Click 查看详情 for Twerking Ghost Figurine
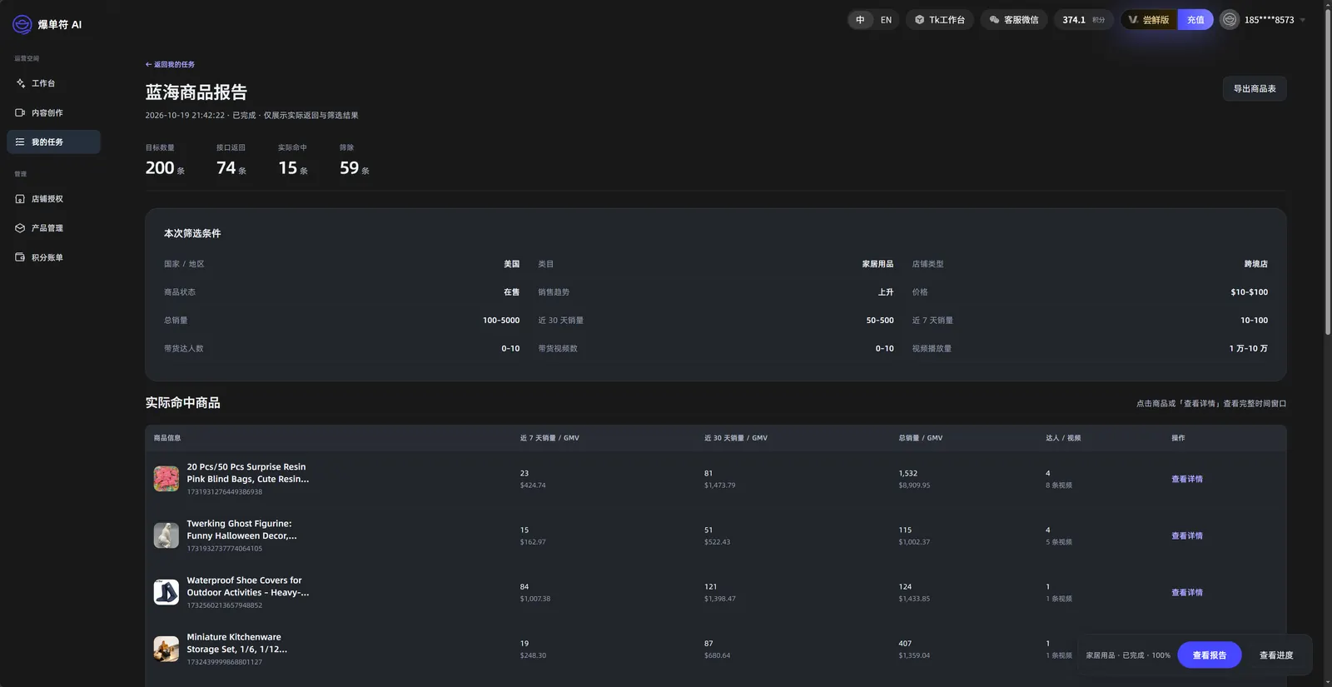This screenshot has height=687, width=1332. click(x=1187, y=535)
